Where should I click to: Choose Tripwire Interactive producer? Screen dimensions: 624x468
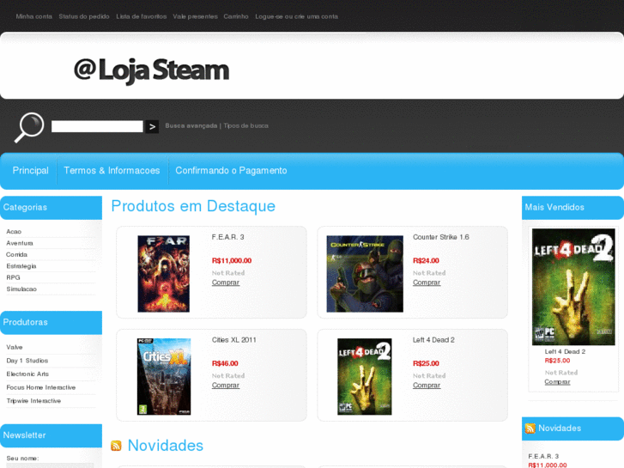(33, 401)
